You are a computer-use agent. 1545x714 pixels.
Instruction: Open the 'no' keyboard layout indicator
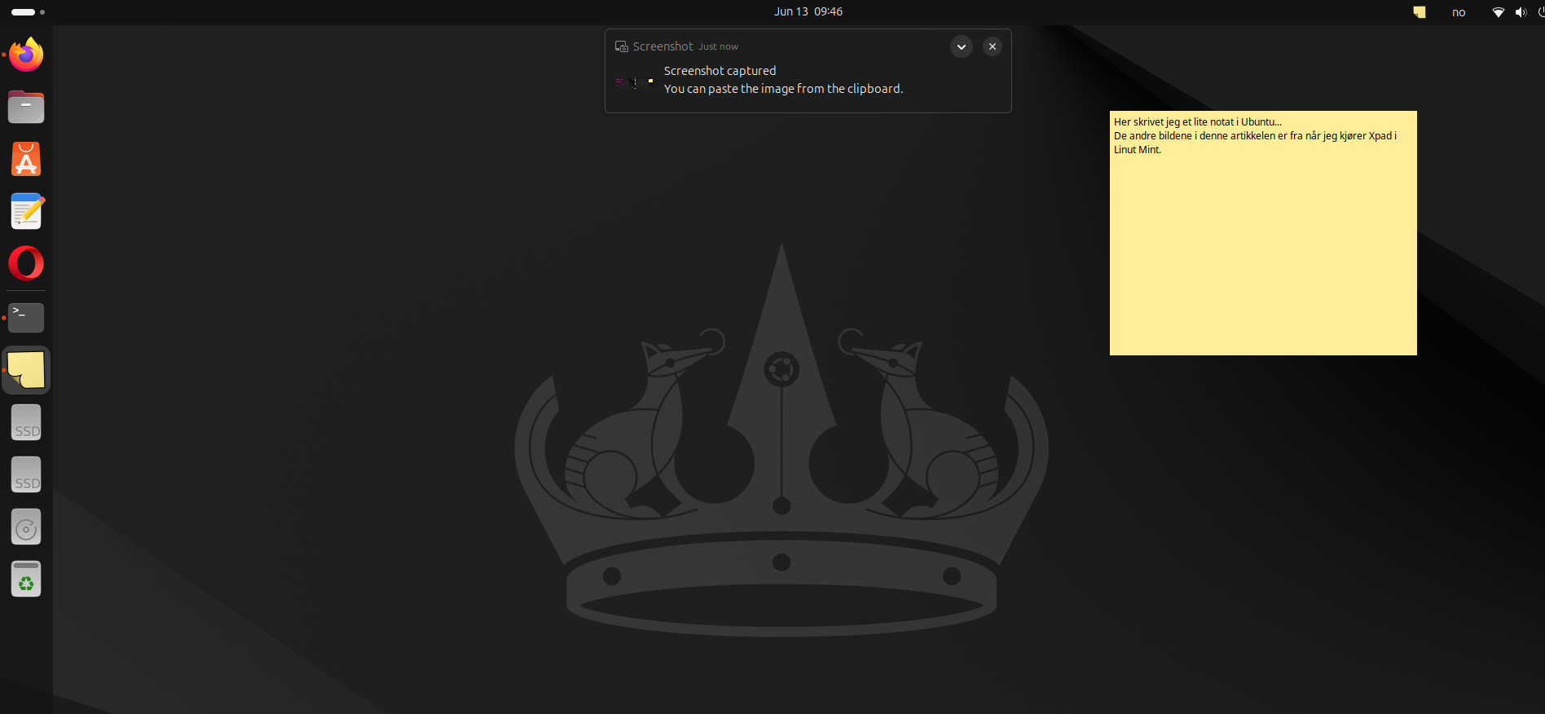tap(1459, 12)
